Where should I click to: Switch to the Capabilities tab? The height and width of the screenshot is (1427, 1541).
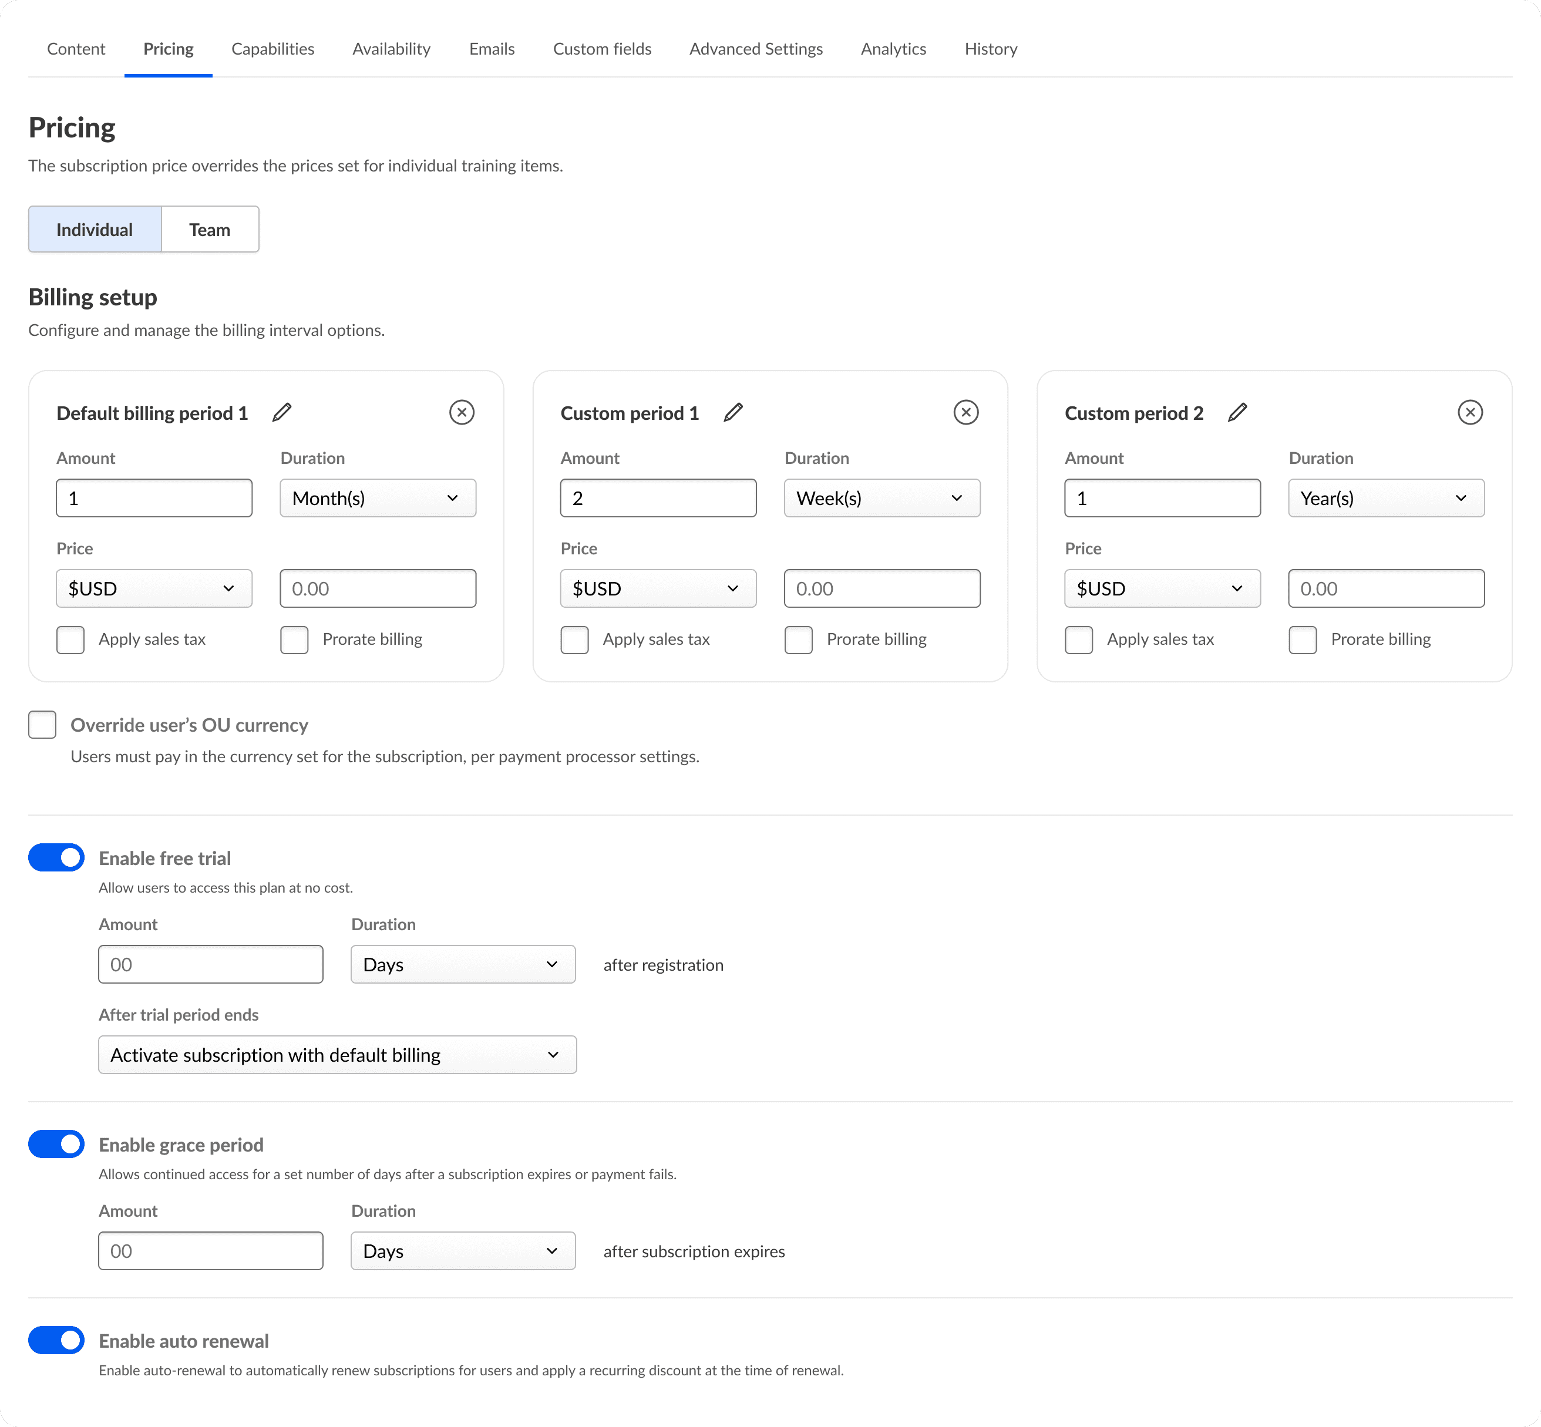272,49
